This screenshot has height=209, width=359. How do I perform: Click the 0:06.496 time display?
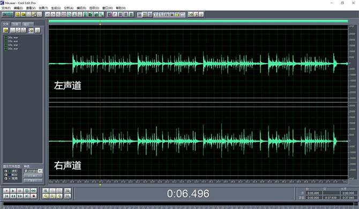[188, 193]
